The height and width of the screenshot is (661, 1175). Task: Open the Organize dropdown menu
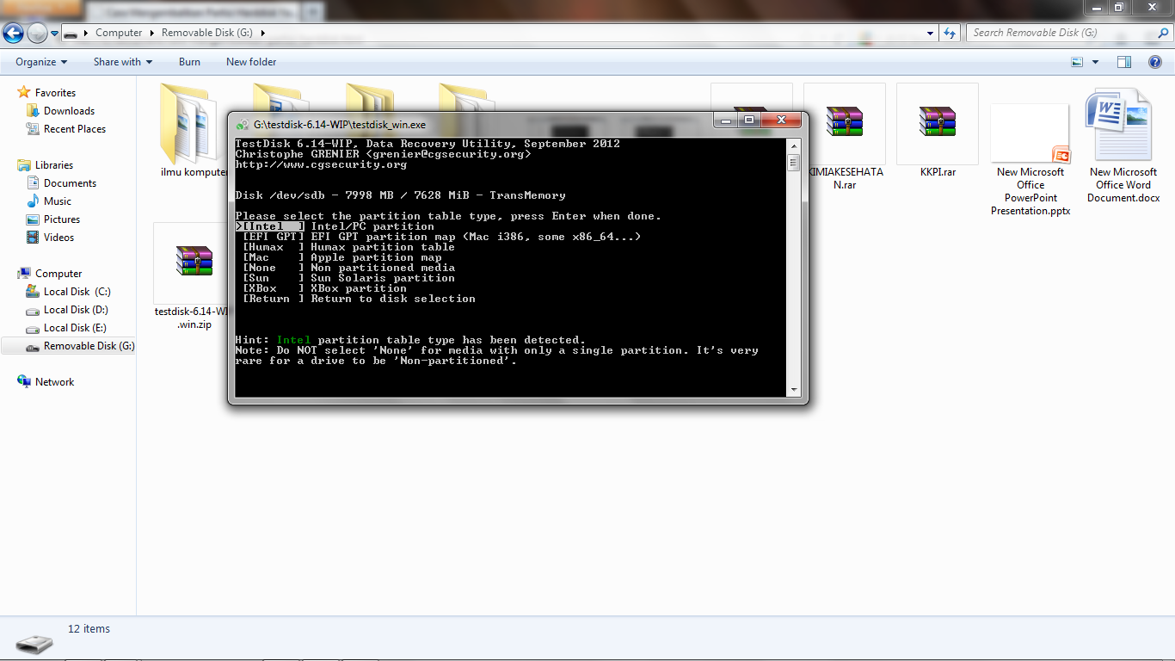tap(40, 61)
